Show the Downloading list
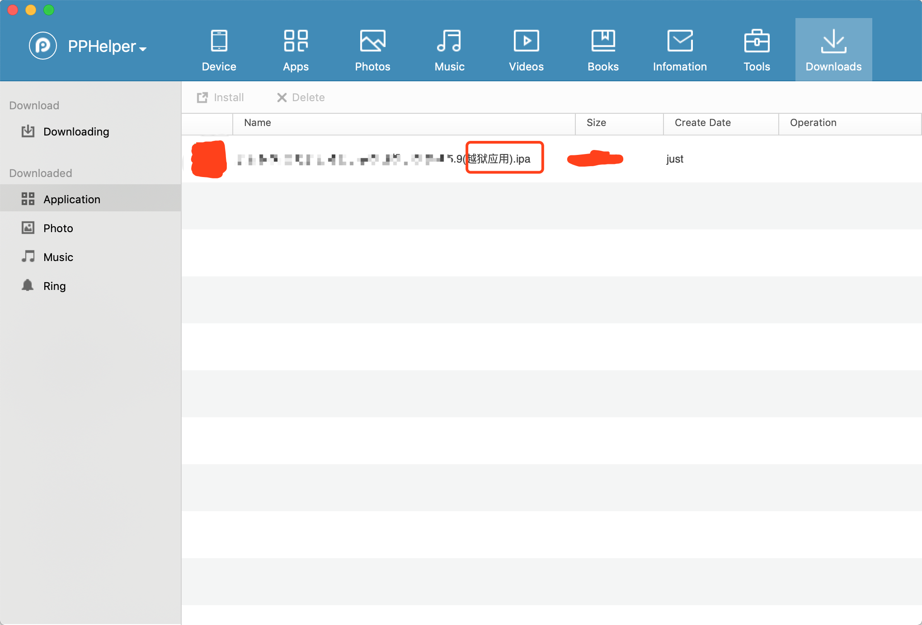Screen dimensions: 922x625 pos(76,132)
